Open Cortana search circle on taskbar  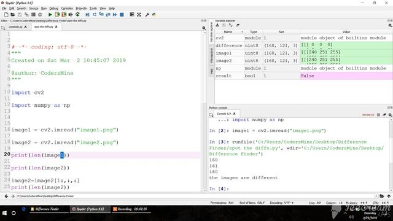tap(14, 213)
